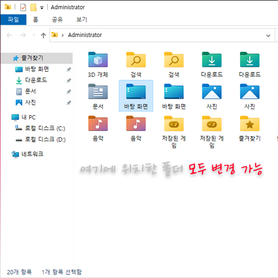278x278 pixels.
Task: Select 내 PC in the navigation pane
Action: 23,117
